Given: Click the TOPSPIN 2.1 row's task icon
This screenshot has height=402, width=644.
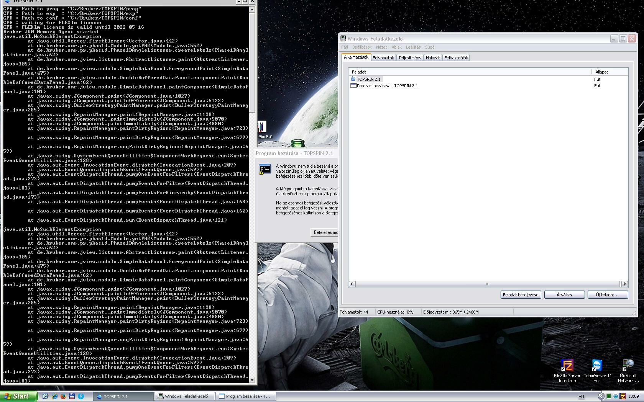Looking at the screenshot, I should click(353, 79).
